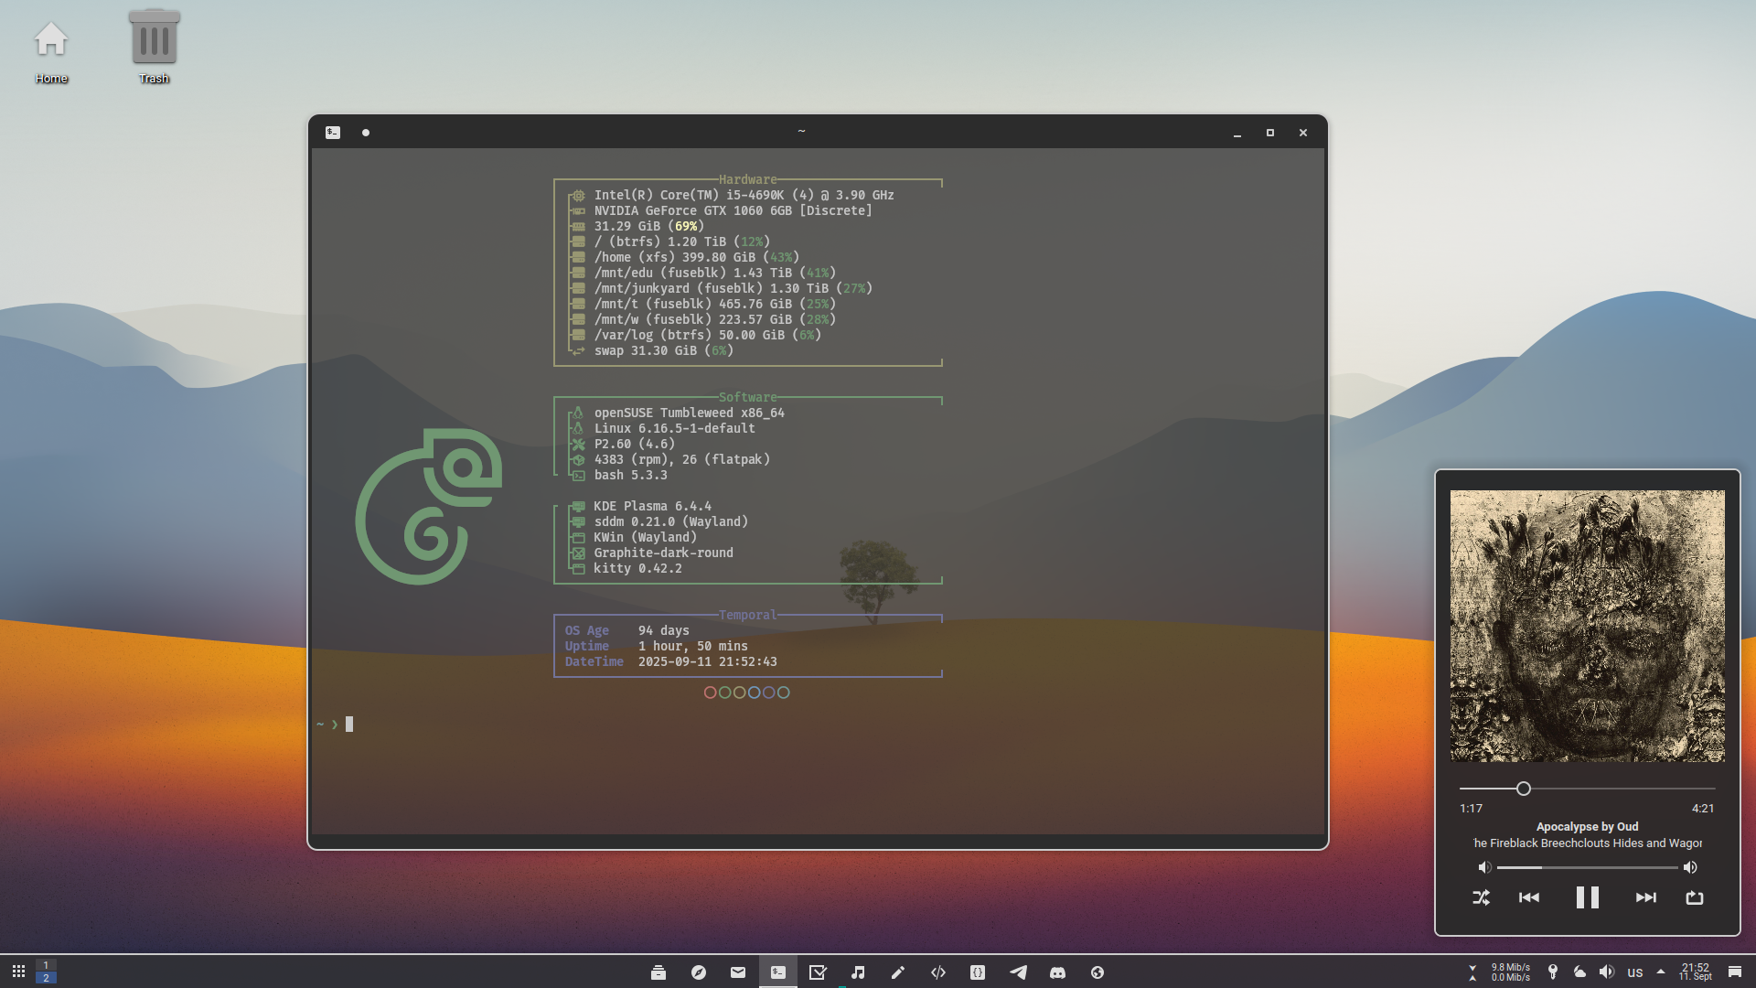Open the key password manager tray icon
The image size is (1756, 988).
(1552, 972)
